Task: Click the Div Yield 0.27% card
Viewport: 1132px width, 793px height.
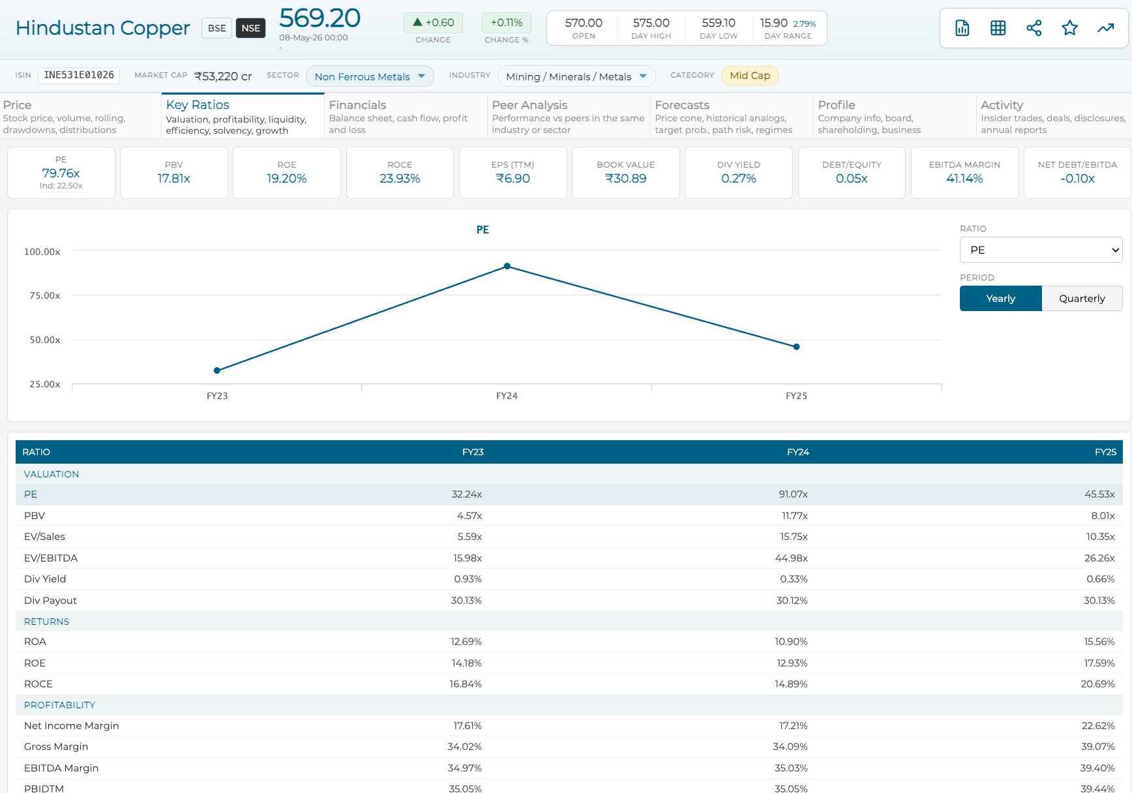Action: 739,173
